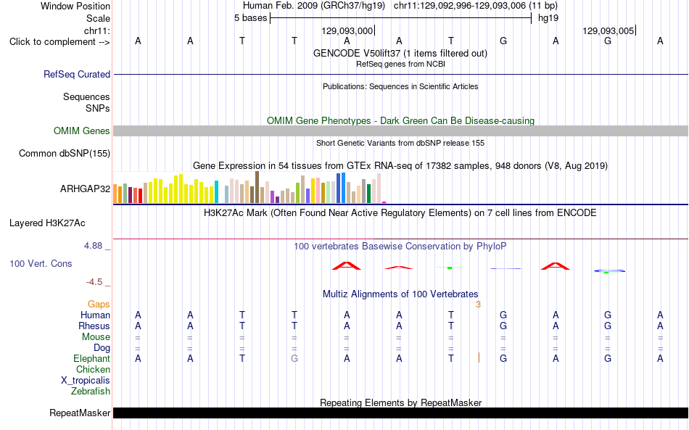Click the Gaps row label

(x=99, y=305)
